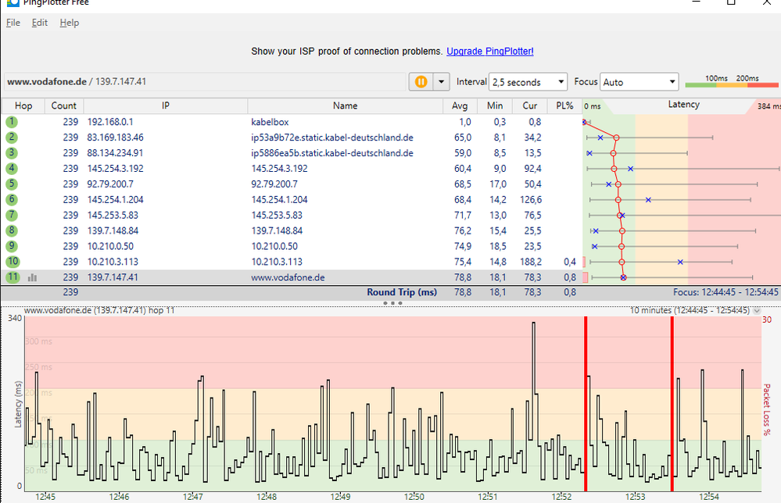Click the 100ms 200ms latency color legend
This screenshot has width=781, height=503.
pos(732,81)
